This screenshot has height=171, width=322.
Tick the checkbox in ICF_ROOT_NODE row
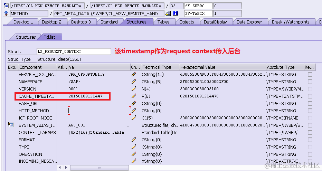coord(310,118)
